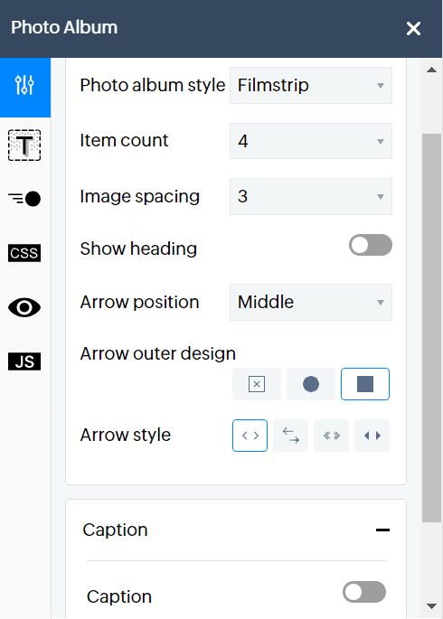Open the settings sliders tab in sidebar

[x=25, y=88]
